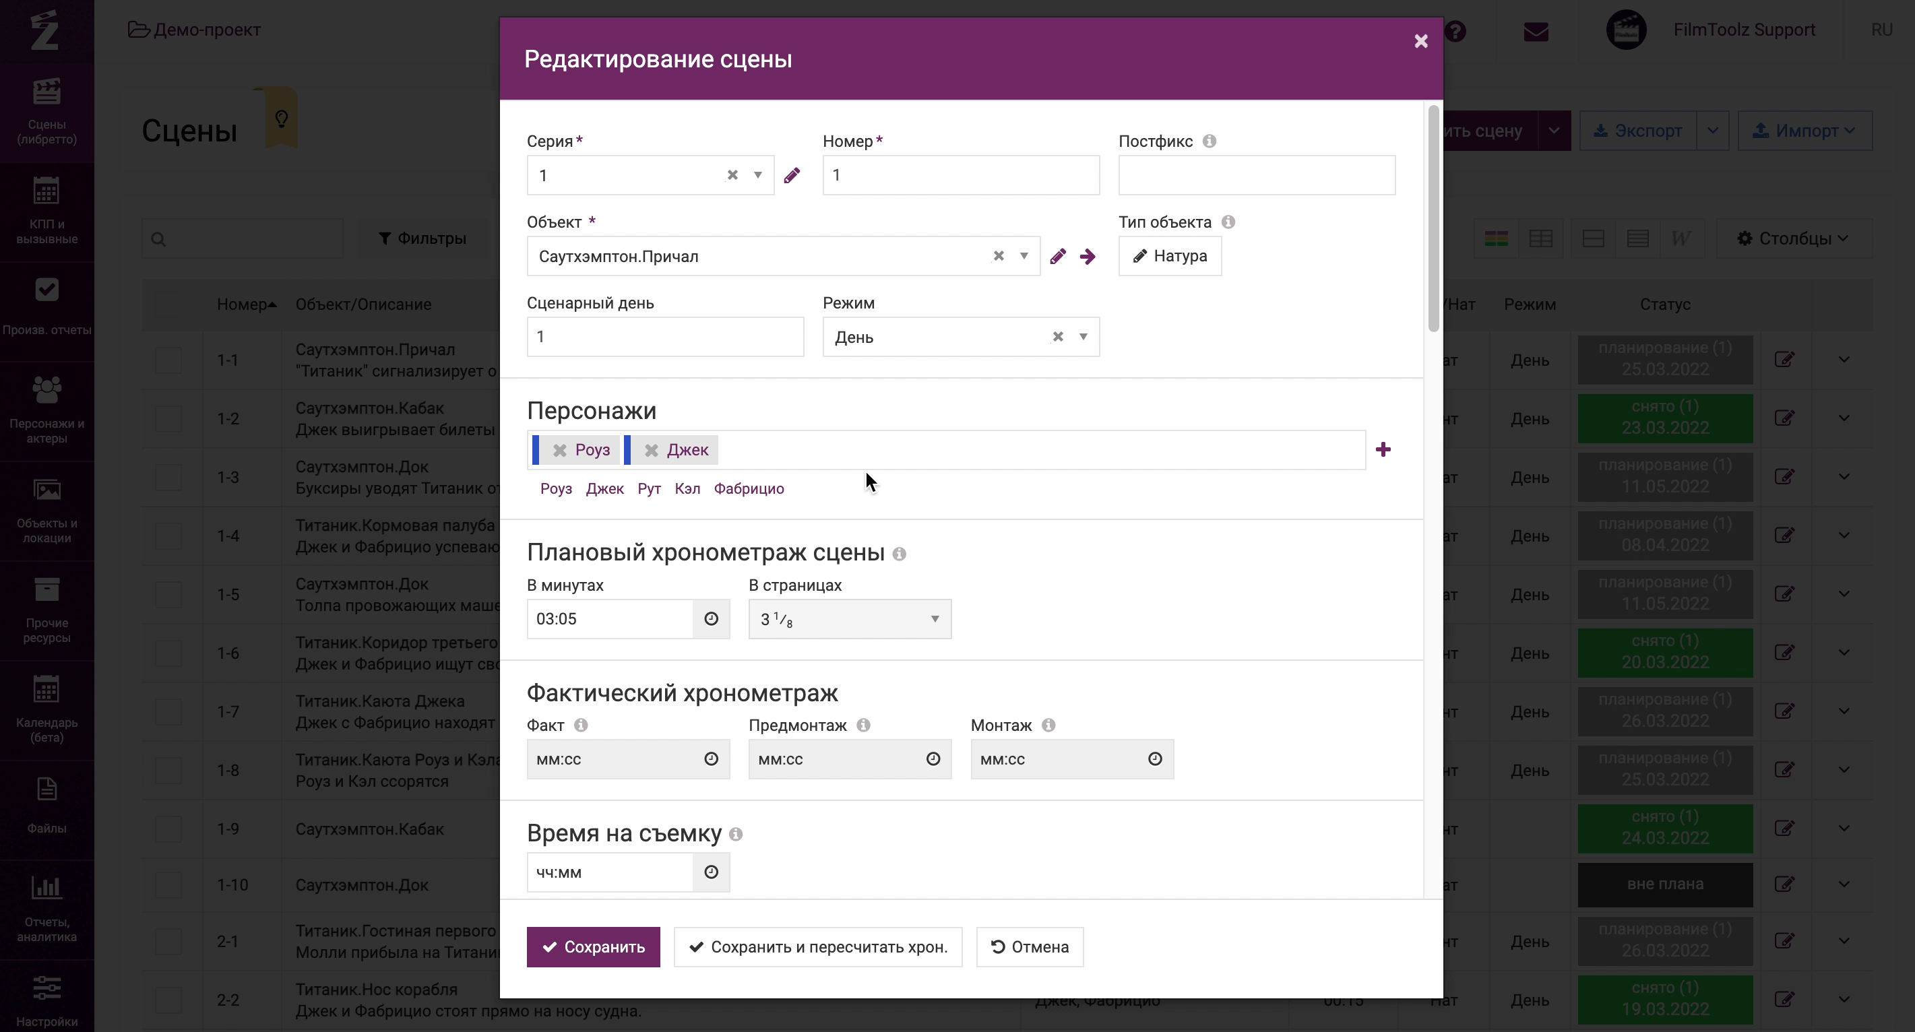Image resolution: width=1915 pixels, height=1032 pixels.
Task: Click Сохранить и пересчитать хрон. button
Action: 818,946
